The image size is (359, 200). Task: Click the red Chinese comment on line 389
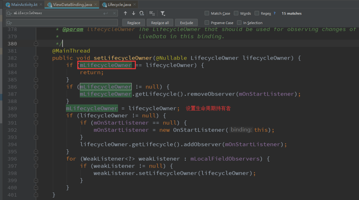coord(208,109)
